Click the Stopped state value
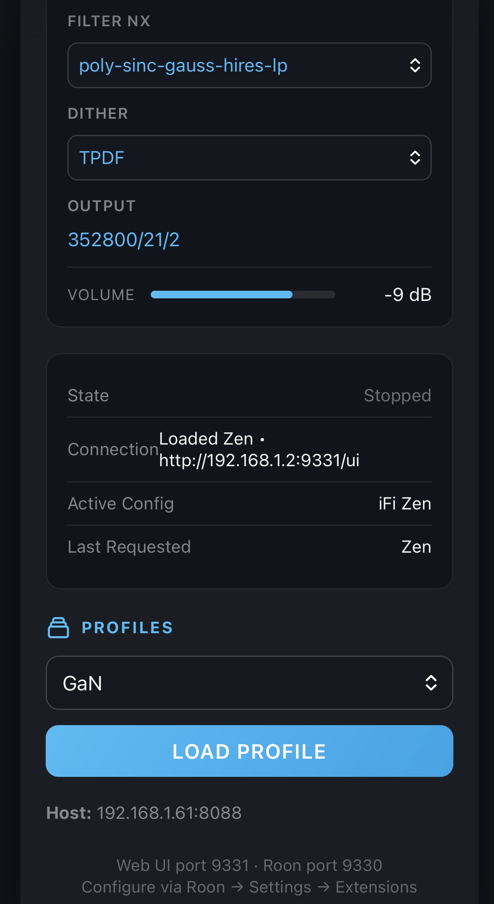Screen dimensions: 494x904 (397, 395)
